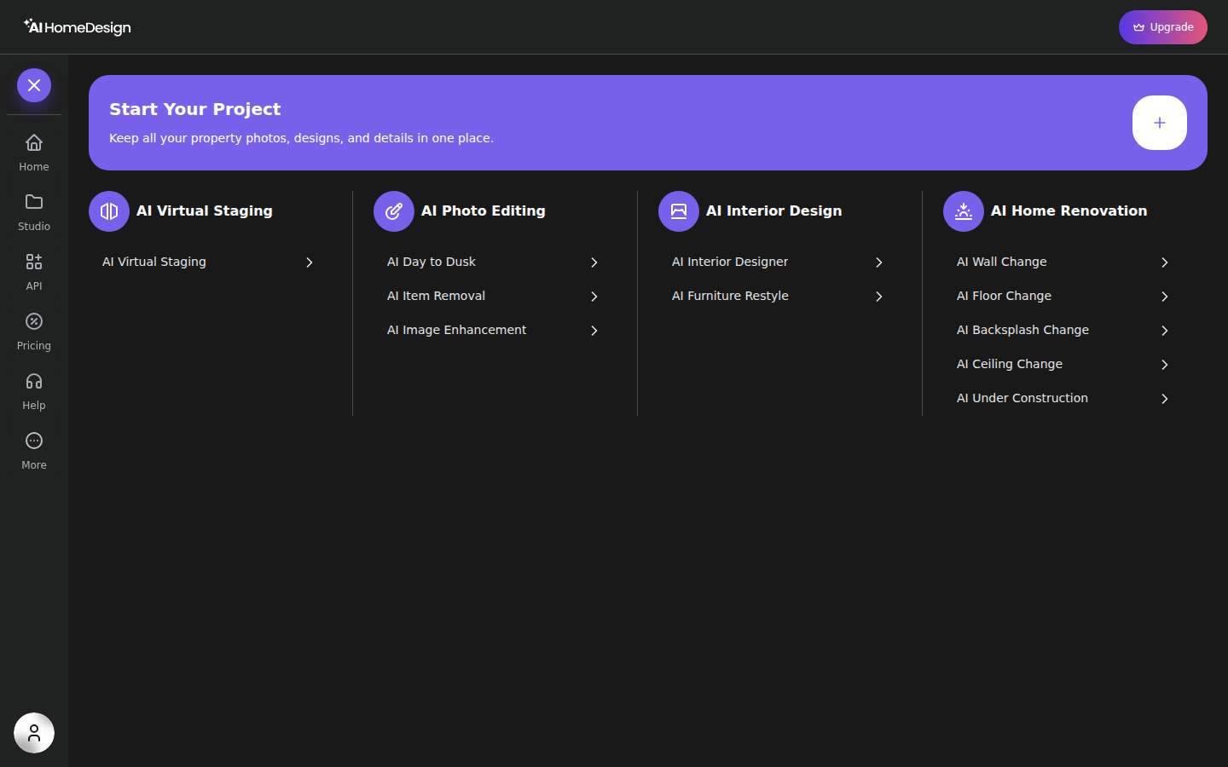Open the user profile avatar
The image size is (1228, 767).
34,733
